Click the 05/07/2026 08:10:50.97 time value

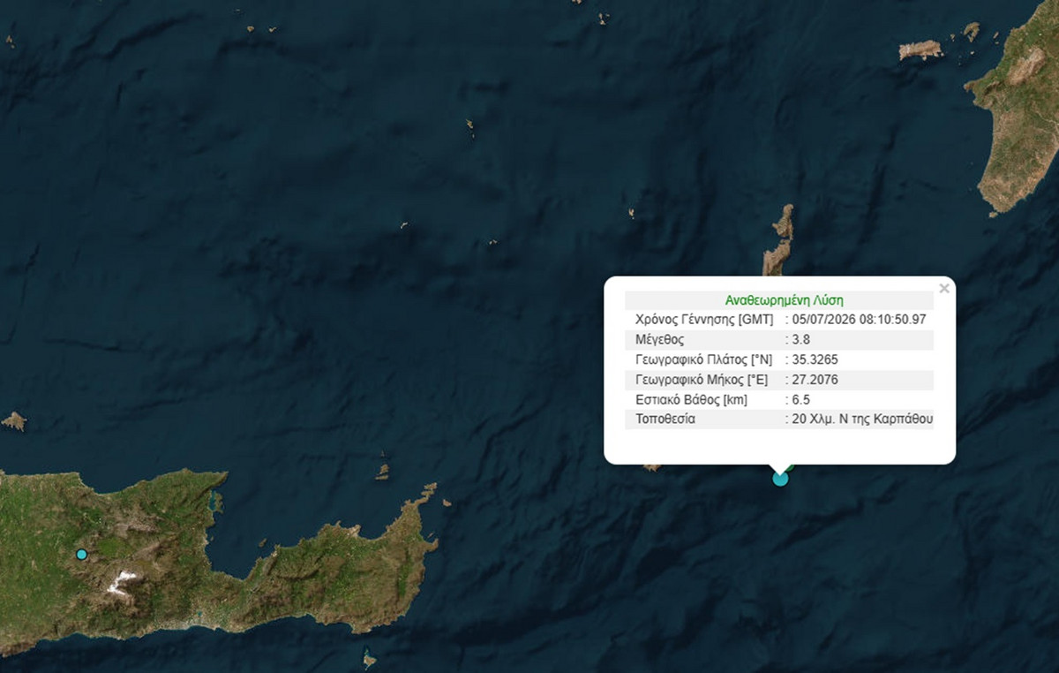coord(859,320)
